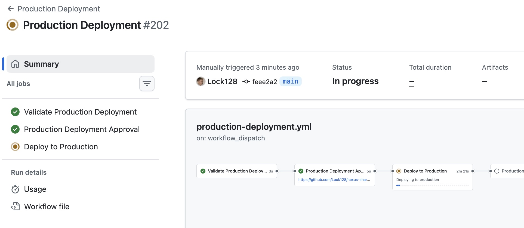Image resolution: width=524 pixels, height=228 pixels.
Task: Open commit feee2a2 link
Action: tap(264, 82)
